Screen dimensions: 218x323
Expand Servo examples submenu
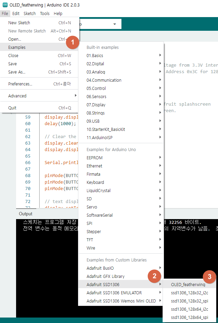coord(121,207)
